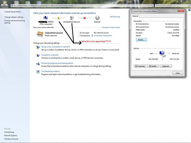Open HomeGroup under See also
This screenshot has width=191, height=143.
tap(9, 132)
